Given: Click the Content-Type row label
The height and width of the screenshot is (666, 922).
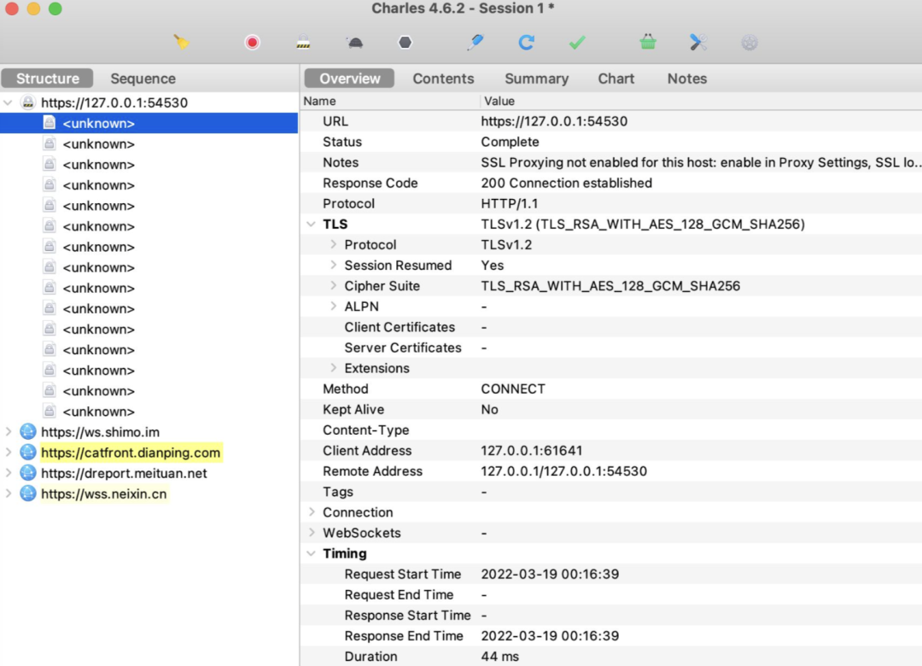Looking at the screenshot, I should (x=365, y=430).
